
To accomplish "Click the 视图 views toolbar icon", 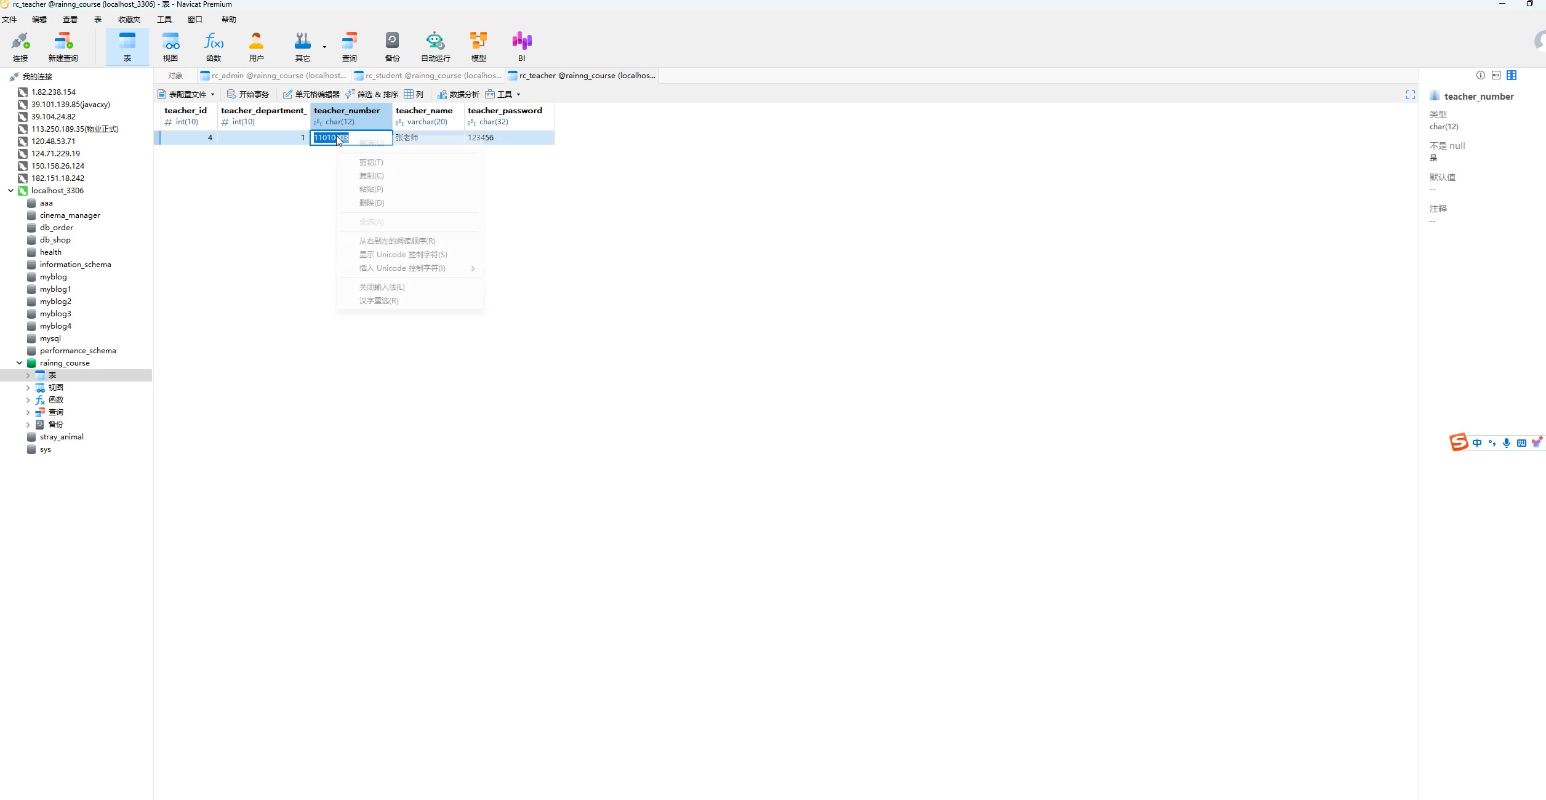I will coord(170,47).
